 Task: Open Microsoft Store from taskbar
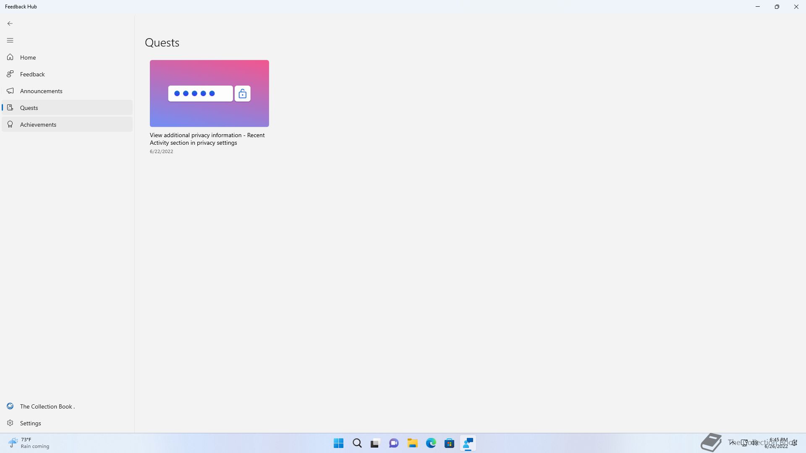point(449,443)
